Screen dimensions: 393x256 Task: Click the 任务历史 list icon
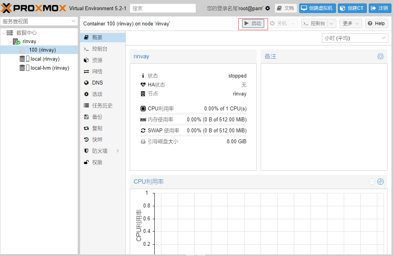tap(86, 106)
